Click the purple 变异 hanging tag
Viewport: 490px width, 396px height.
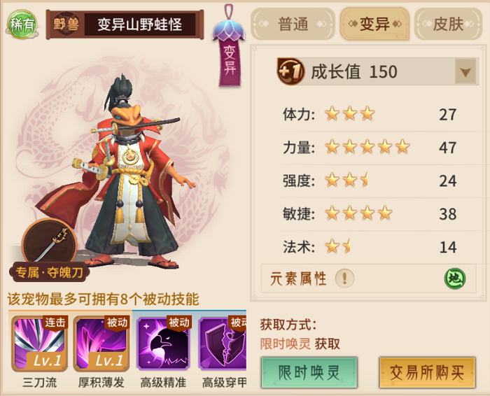[x=230, y=47]
